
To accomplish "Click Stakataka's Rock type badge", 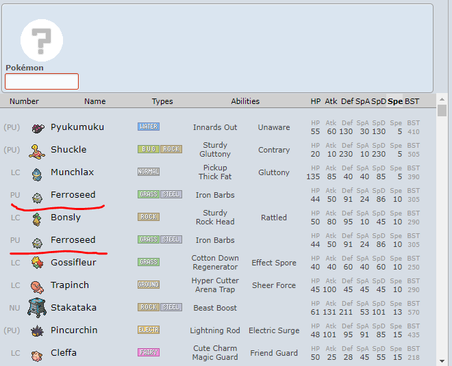I will [149, 307].
